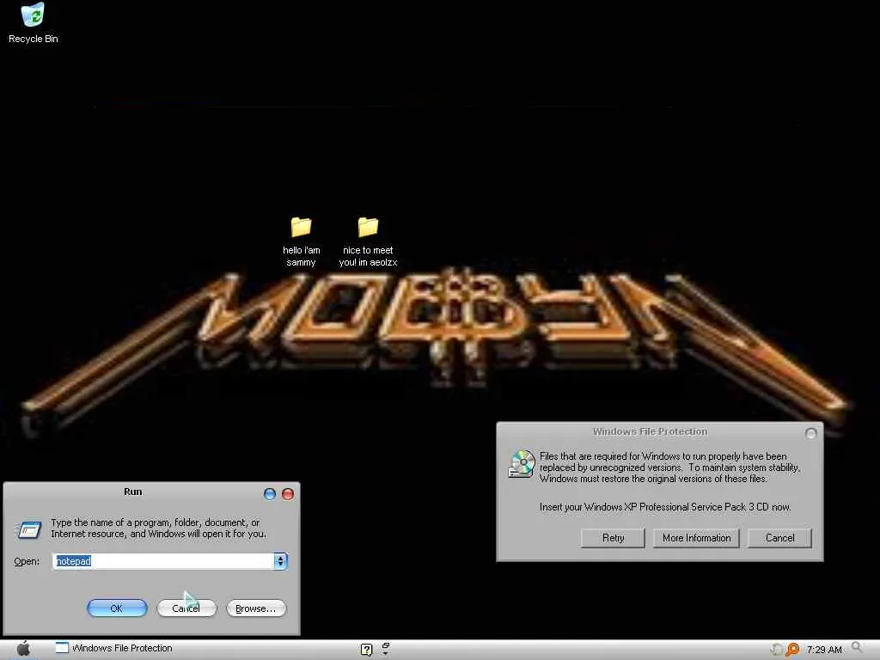This screenshot has height=660, width=880.
Task: Click the help question mark taskbar icon
Action: 366,650
